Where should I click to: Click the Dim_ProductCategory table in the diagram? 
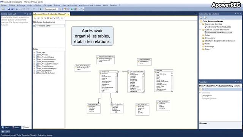point(83,68)
